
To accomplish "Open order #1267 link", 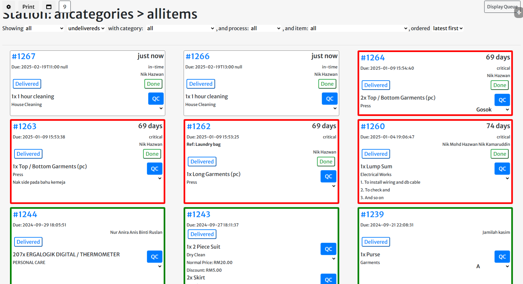I will pos(23,57).
